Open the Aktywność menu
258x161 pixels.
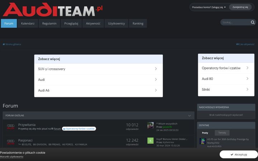(x=93, y=23)
